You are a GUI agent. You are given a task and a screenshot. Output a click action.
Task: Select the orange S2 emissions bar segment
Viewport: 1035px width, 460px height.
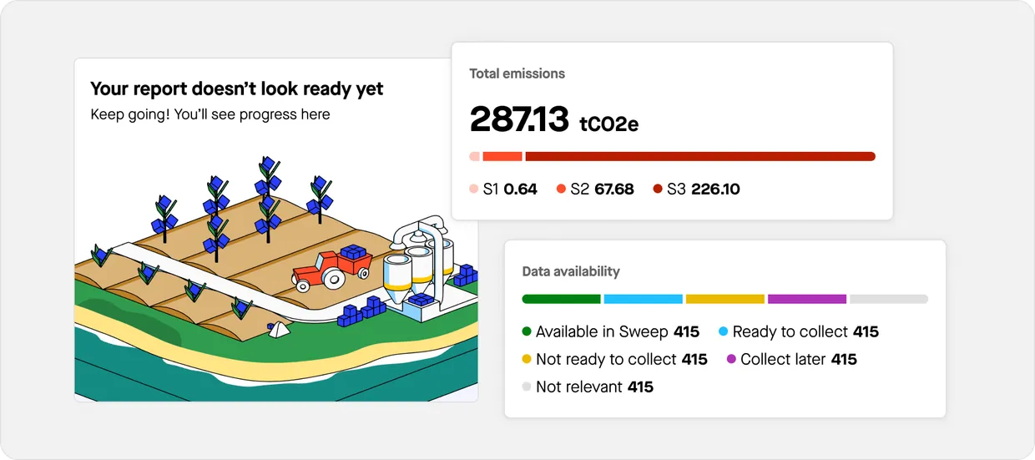click(502, 156)
